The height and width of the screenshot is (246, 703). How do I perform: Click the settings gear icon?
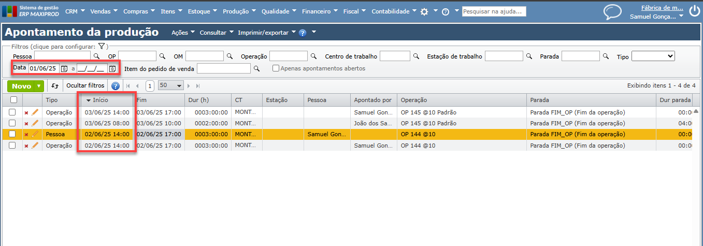(x=424, y=11)
